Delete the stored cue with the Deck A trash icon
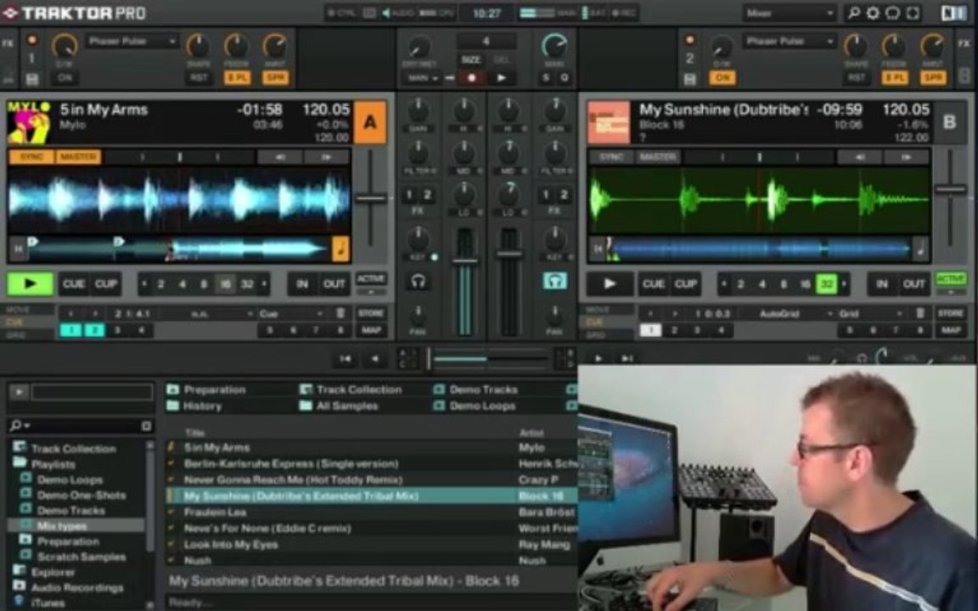This screenshot has height=611, width=978. point(340,313)
